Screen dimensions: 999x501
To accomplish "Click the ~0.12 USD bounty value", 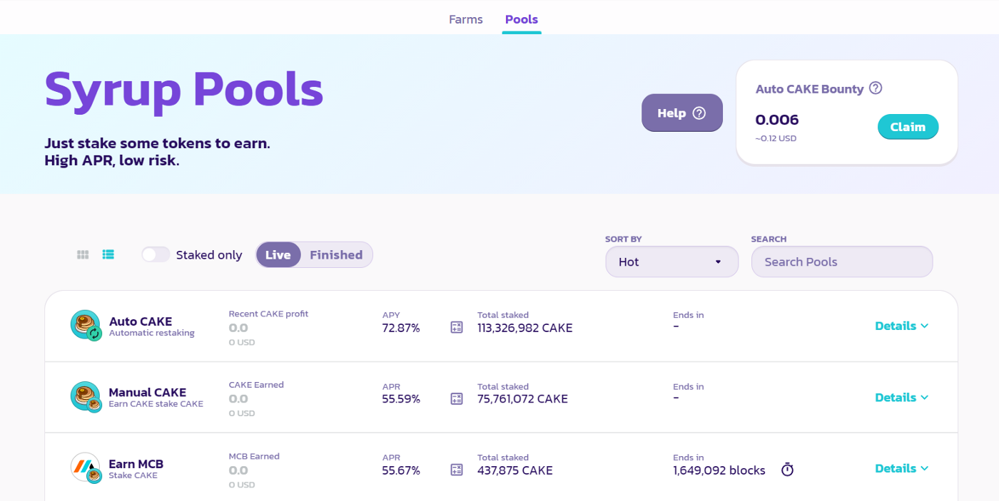I will point(776,138).
